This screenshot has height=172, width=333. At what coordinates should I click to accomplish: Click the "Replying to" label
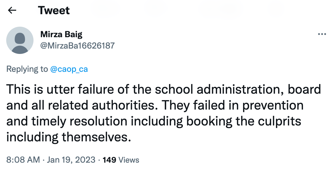27,69
